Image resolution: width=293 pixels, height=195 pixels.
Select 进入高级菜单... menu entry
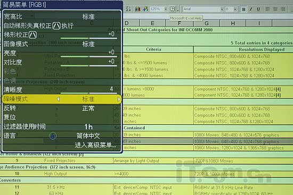tap(95, 145)
